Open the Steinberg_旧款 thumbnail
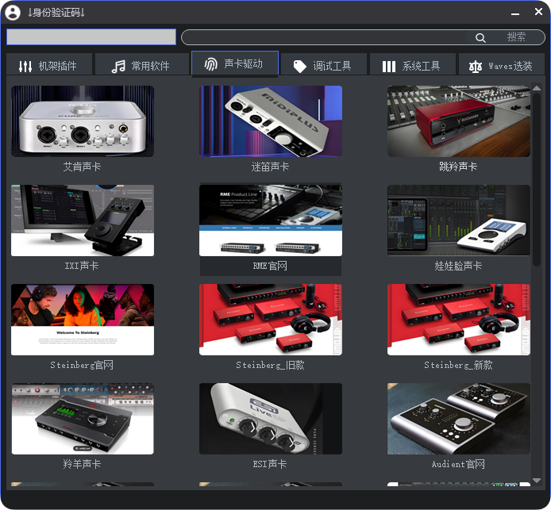 click(271, 320)
